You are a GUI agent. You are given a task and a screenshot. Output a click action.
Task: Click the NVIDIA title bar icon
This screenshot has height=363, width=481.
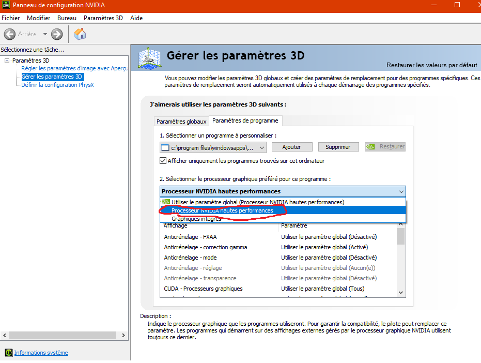pyautogui.click(x=6, y=5)
